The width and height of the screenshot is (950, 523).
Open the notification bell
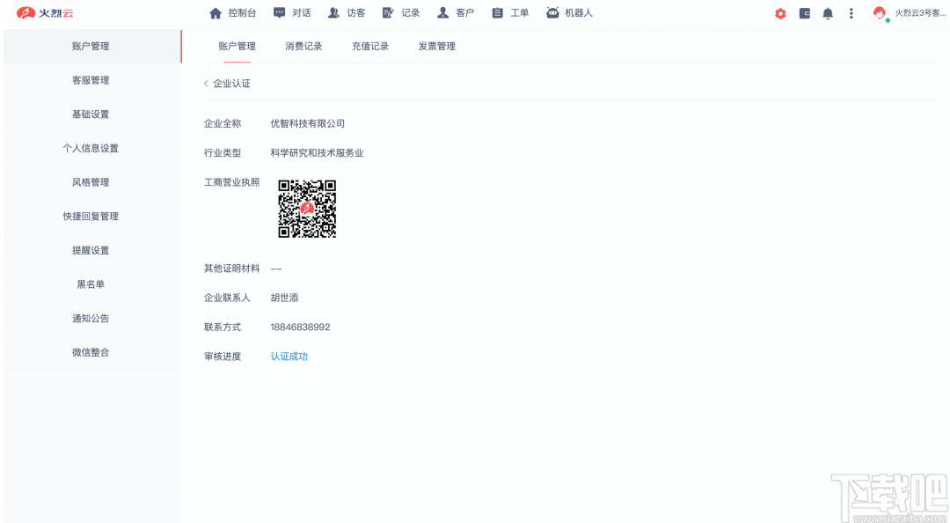[x=828, y=13]
